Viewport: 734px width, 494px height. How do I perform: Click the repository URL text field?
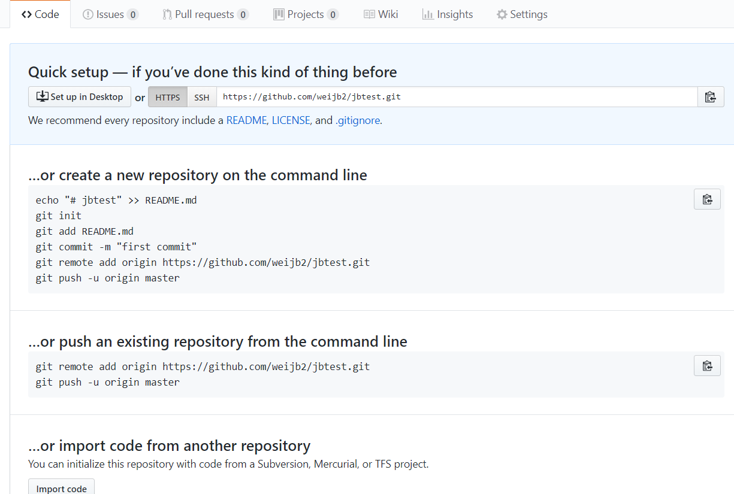pos(457,97)
